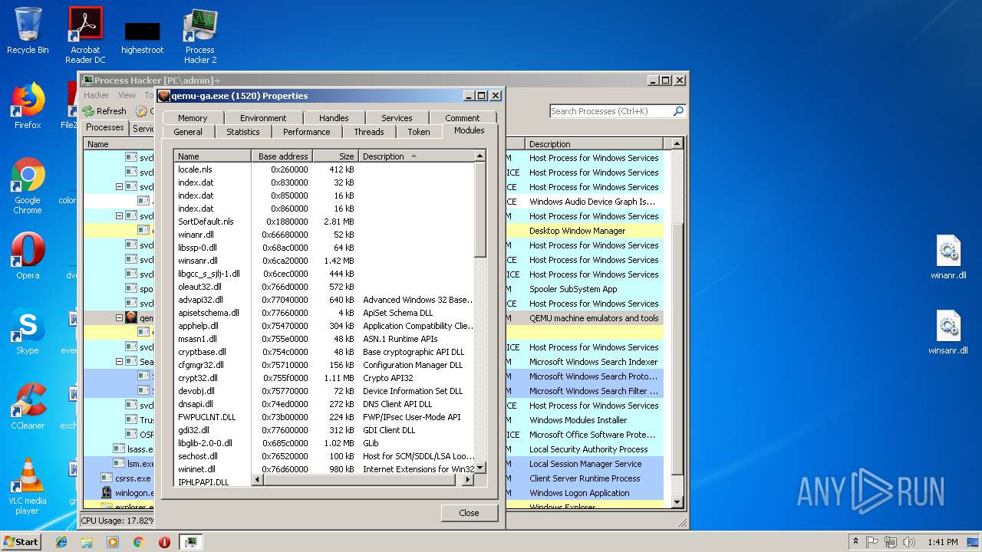
Task: Sort process list by Description column
Action: 594,144
